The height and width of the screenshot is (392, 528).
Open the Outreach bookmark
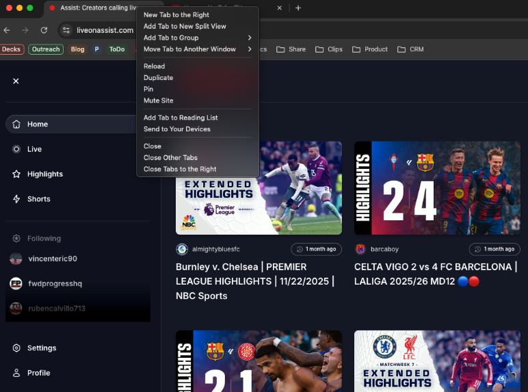click(46, 49)
